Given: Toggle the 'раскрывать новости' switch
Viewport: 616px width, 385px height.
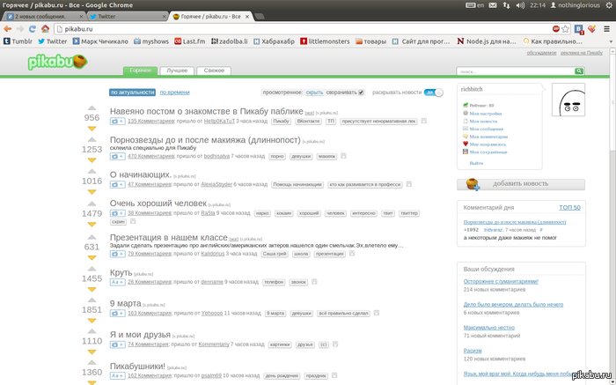Looking at the screenshot, I should 434,92.
